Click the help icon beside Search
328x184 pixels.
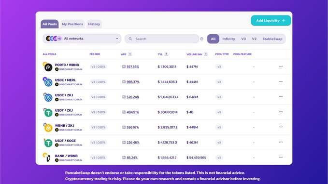[201, 39]
